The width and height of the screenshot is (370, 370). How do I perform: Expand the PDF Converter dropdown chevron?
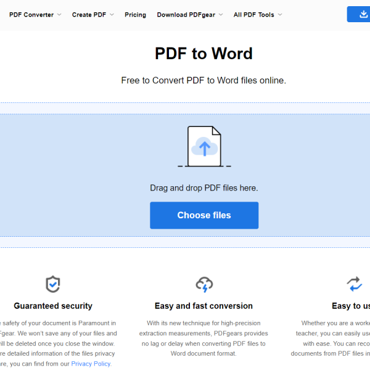tap(59, 15)
